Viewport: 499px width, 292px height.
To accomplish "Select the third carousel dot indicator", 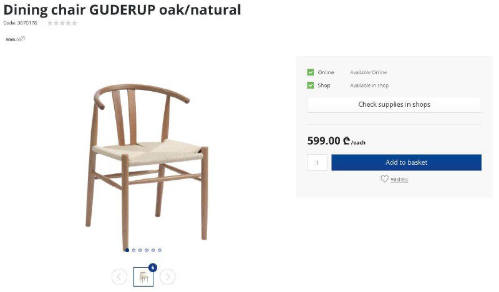I will [140, 250].
